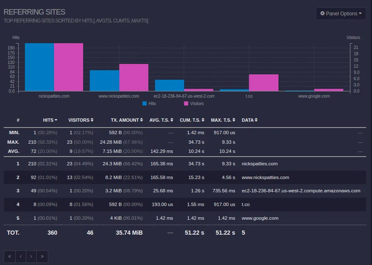Open the Panel Options dropdown
The width and height of the screenshot is (372, 265).
tap(341, 13)
